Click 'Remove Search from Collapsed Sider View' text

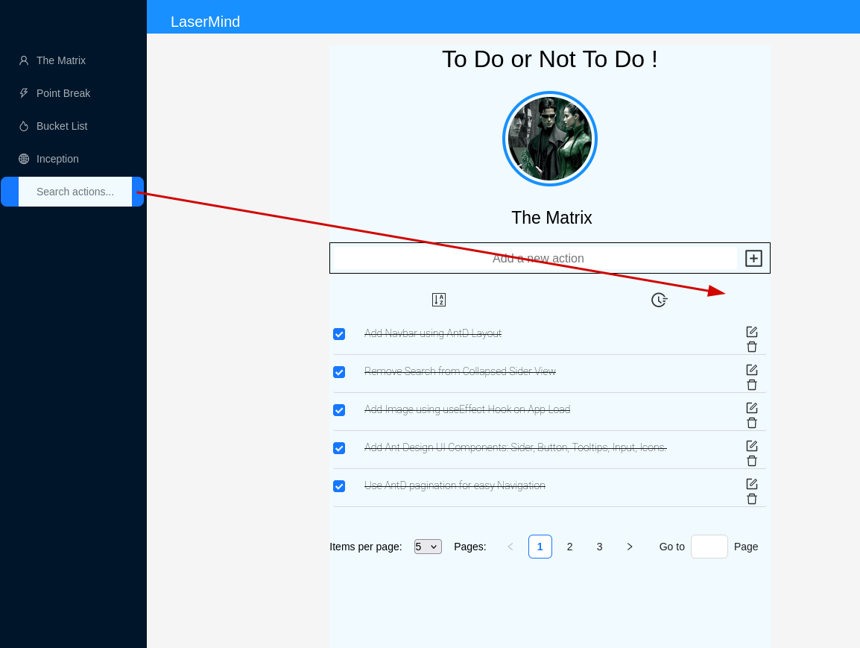460,371
